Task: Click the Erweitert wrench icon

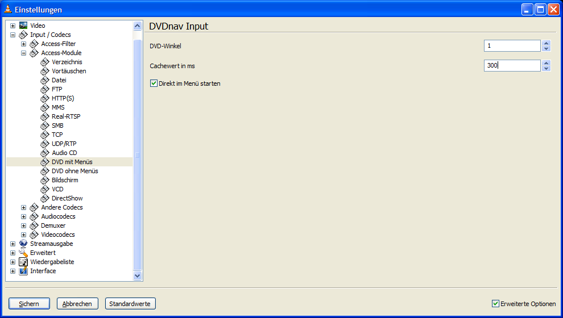Action: pyautogui.click(x=23, y=253)
